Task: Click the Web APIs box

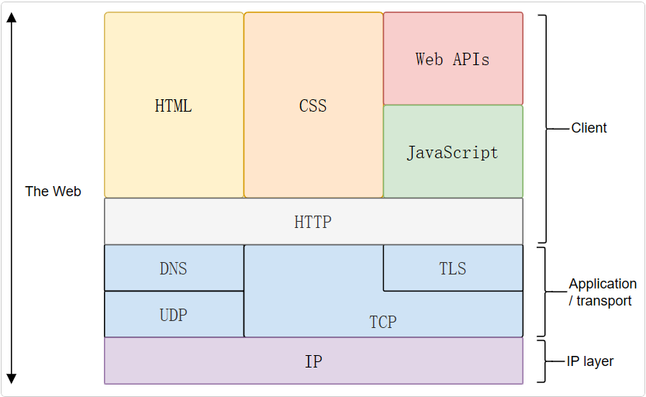Action: pos(453,58)
